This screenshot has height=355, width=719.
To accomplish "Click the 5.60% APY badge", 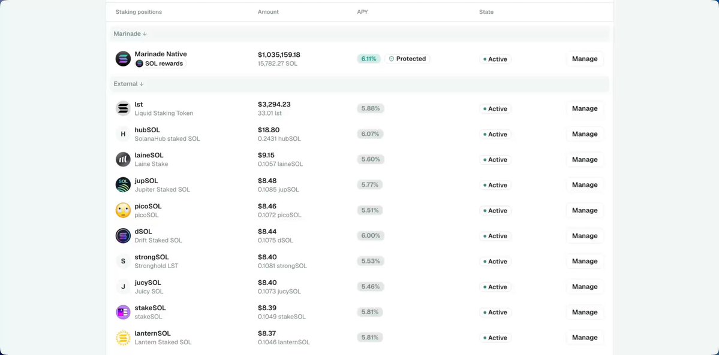I will pos(371,159).
